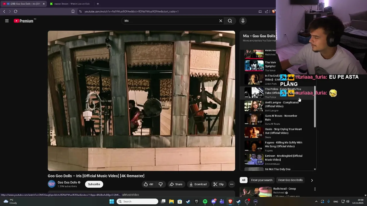Click the browser address bar URL
This screenshot has height=206, width=367.
[x=132, y=11]
